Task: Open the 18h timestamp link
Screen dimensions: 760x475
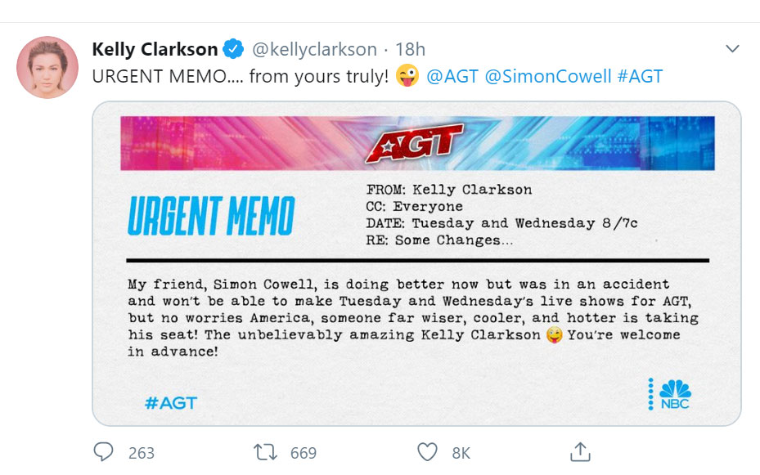Action: [410, 49]
